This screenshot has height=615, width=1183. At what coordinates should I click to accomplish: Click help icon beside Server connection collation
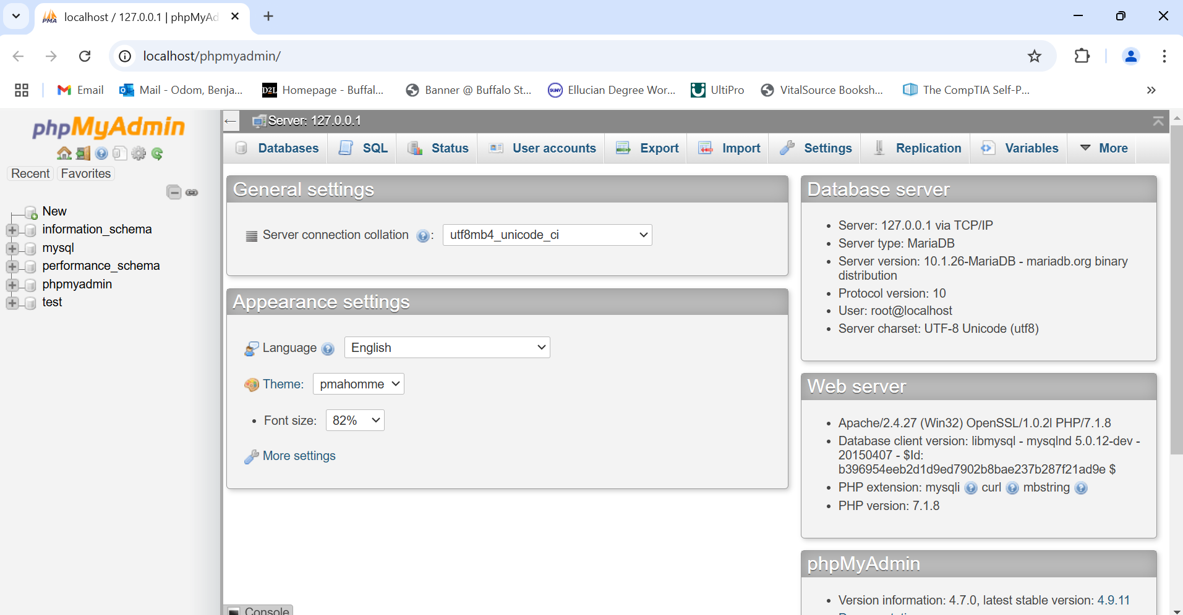point(423,236)
